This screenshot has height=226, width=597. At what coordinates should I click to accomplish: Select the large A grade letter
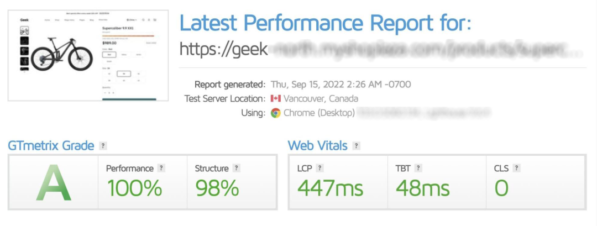pyautogui.click(x=54, y=183)
